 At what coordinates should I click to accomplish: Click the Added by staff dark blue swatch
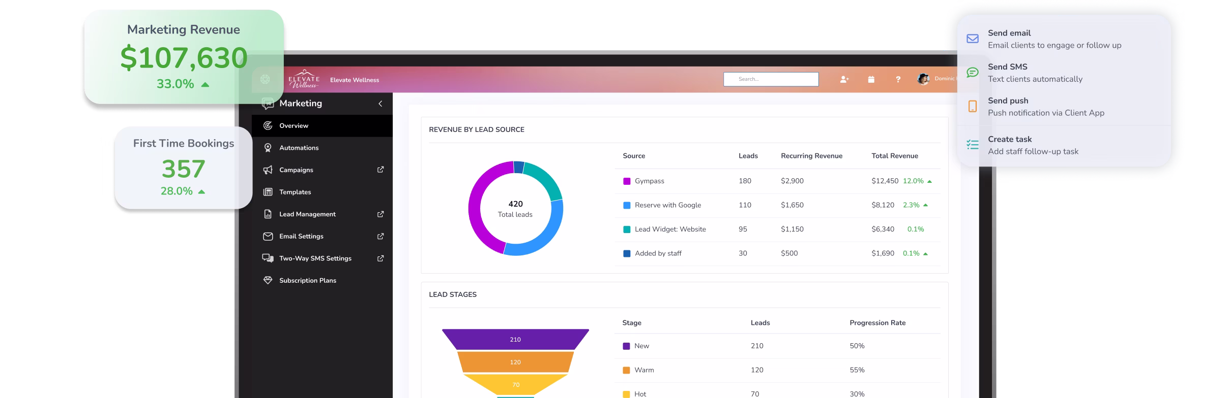tap(627, 253)
